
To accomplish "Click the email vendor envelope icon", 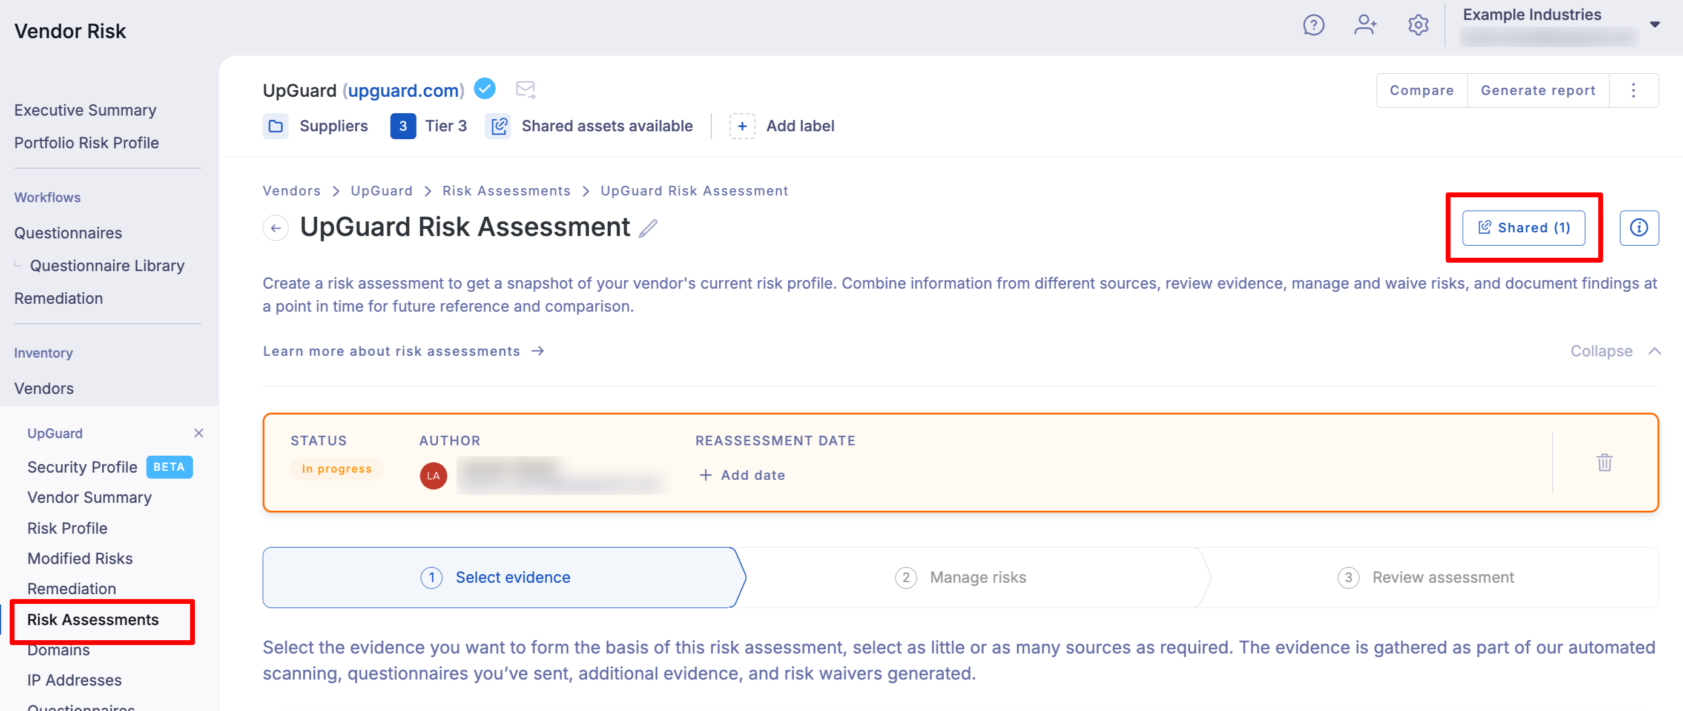I will point(525,90).
